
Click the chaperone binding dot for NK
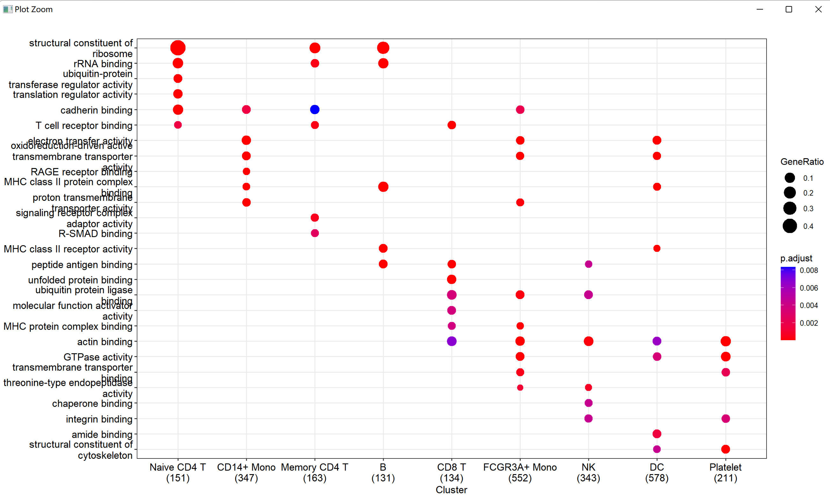tap(588, 403)
